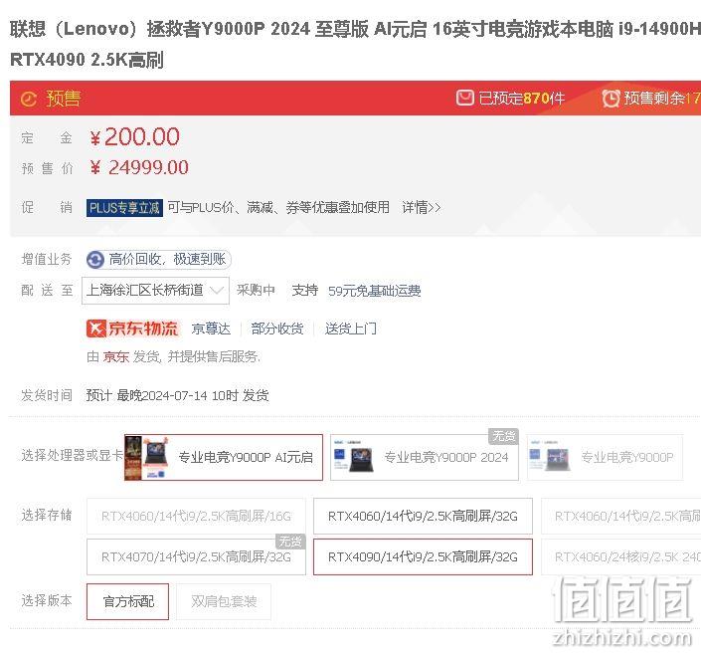Screen dimensions: 701x655
Task: Choose RTX4060/14代i9/2.5K高刷屏/32G configuration
Action: pyautogui.click(x=423, y=516)
